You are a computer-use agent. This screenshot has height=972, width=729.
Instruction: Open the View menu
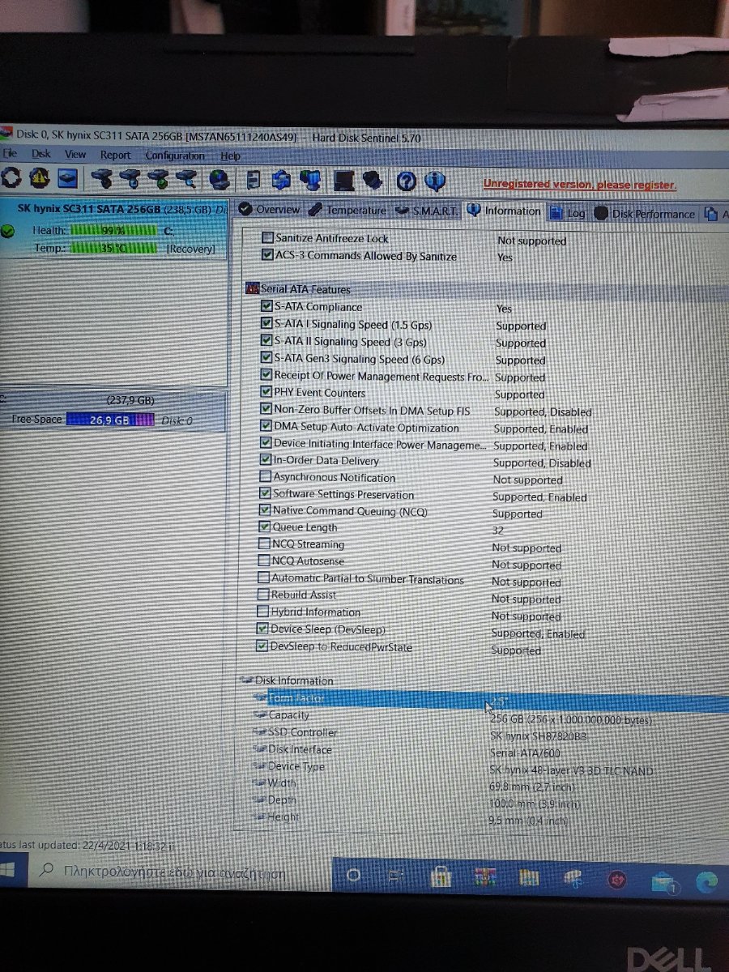tap(75, 154)
